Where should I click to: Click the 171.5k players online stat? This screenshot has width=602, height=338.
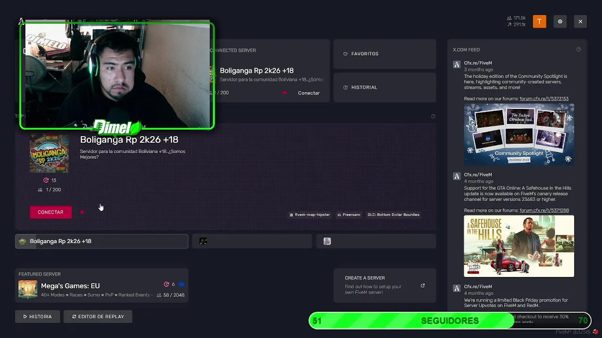pos(516,18)
